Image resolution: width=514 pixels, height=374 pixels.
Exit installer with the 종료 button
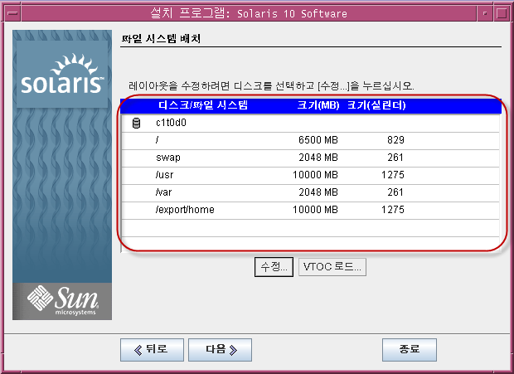coord(409,350)
